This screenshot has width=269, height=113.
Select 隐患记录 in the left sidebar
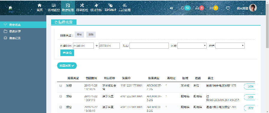click(x=15, y=38)
